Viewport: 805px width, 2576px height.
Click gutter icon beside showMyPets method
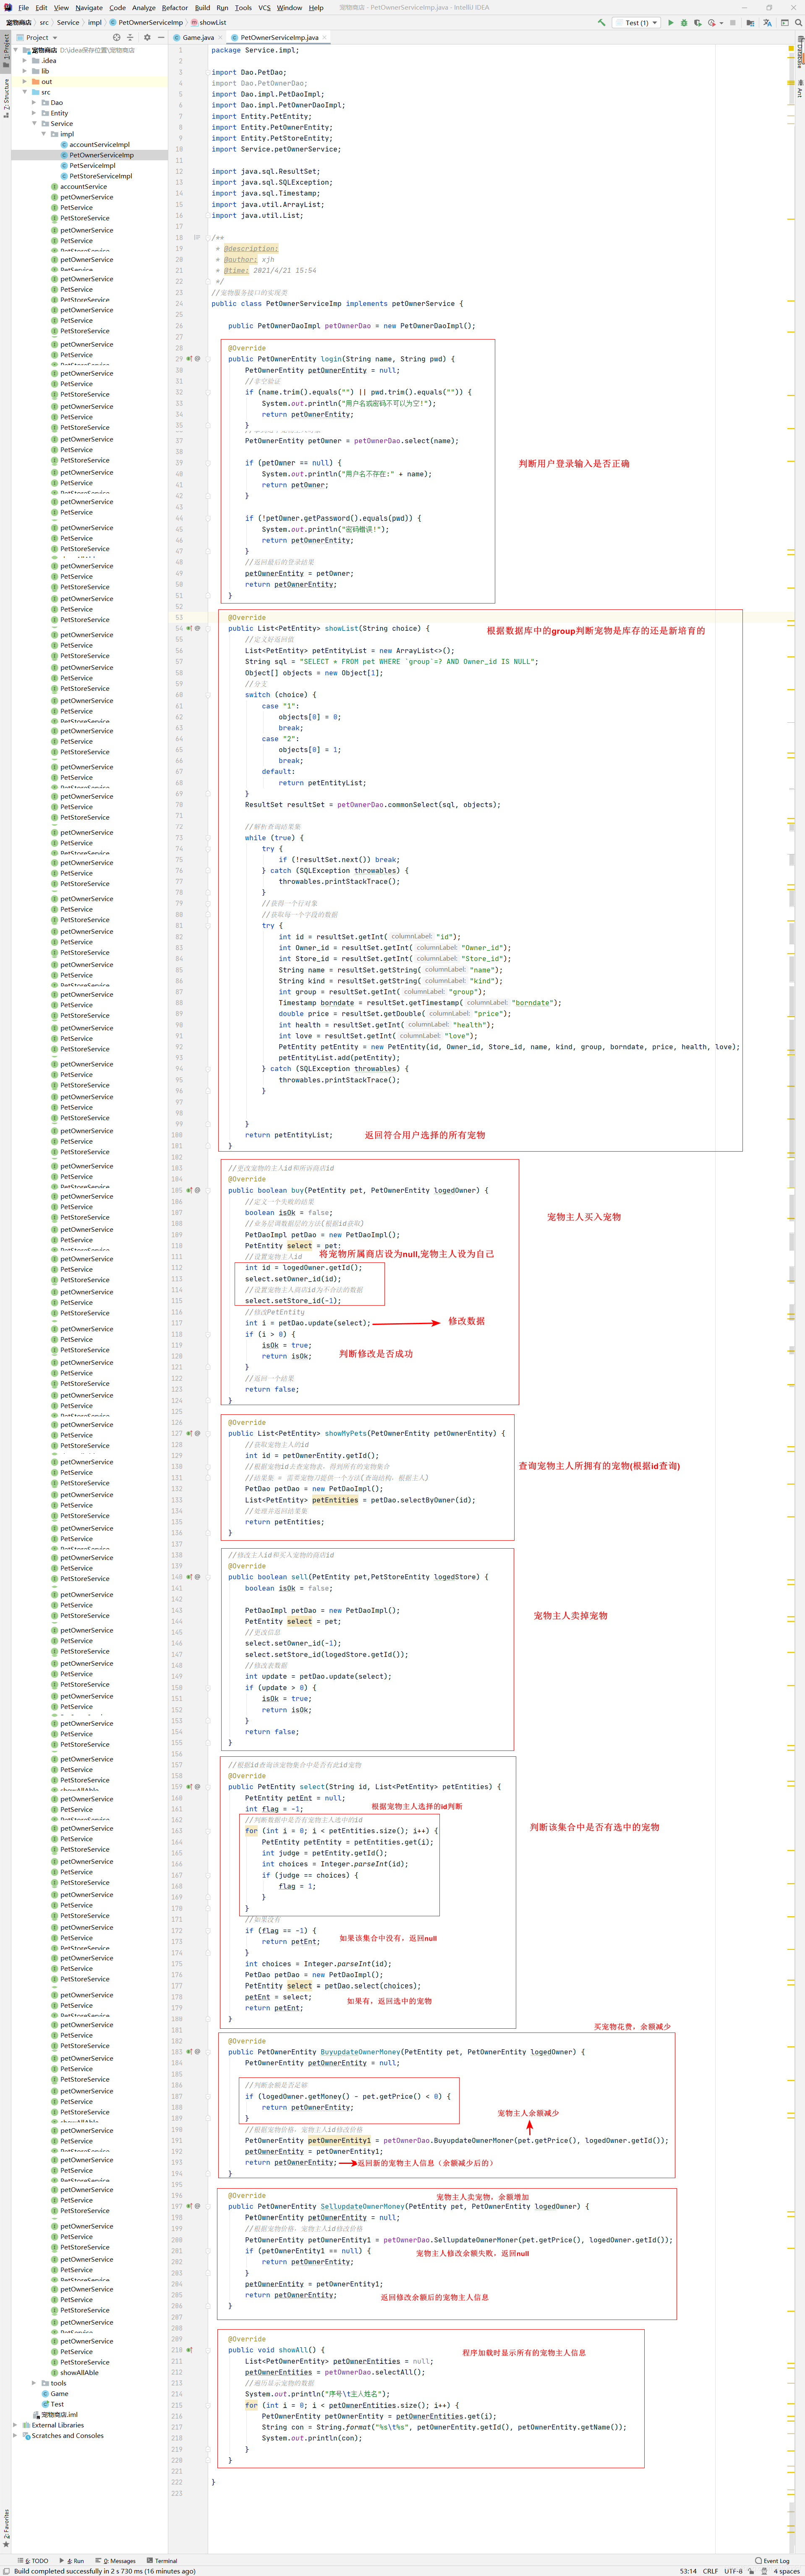pos(188,1433)
